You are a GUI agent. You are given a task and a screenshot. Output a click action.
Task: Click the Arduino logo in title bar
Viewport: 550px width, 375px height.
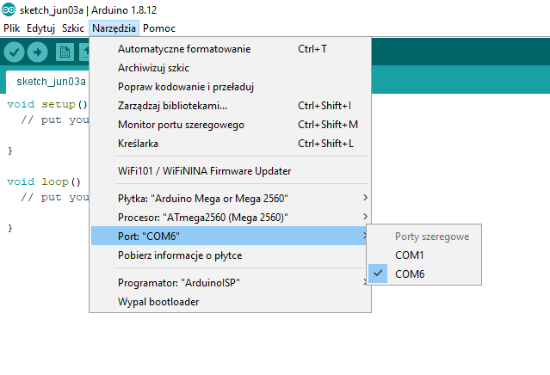[9, 9]
